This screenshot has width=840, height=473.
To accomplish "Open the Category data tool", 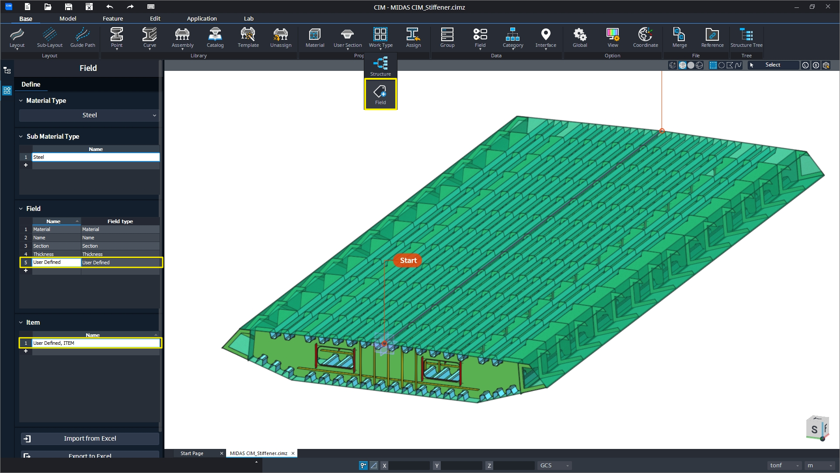I will point(513,38).
